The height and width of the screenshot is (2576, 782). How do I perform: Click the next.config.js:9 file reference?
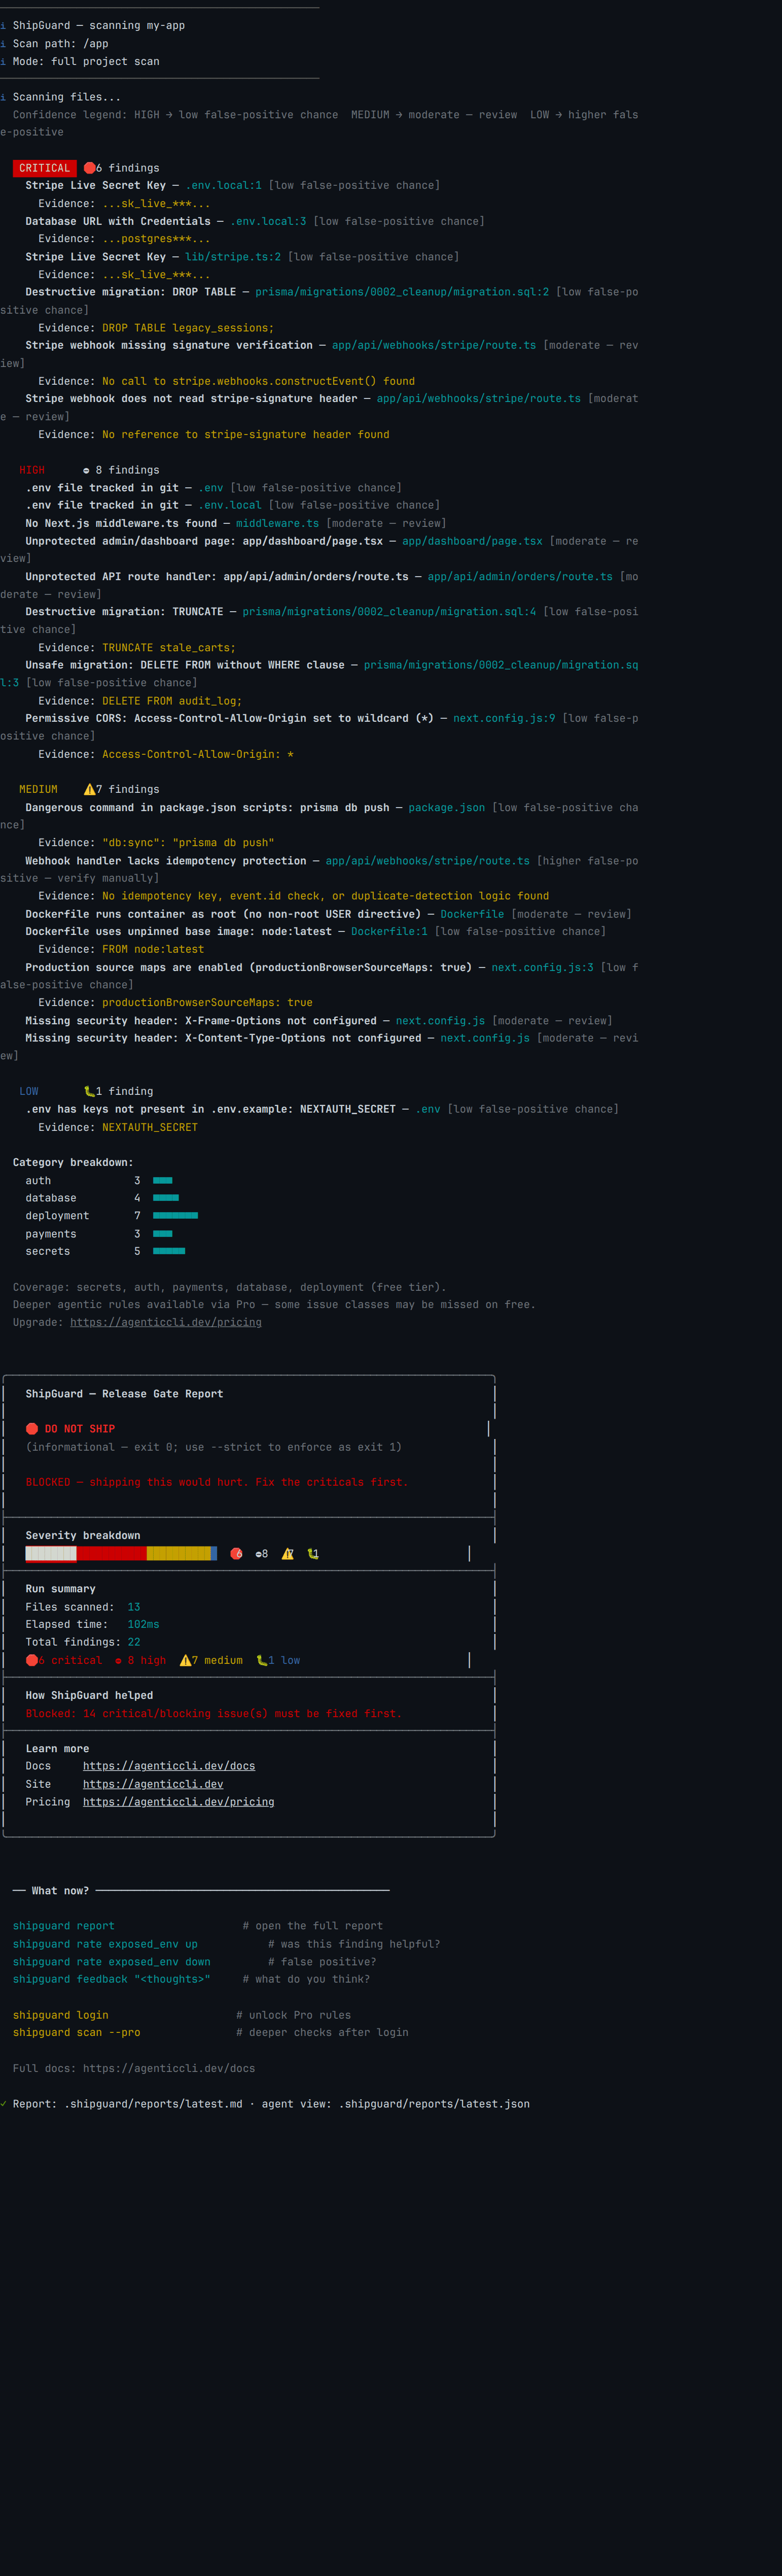click(505, 718)
